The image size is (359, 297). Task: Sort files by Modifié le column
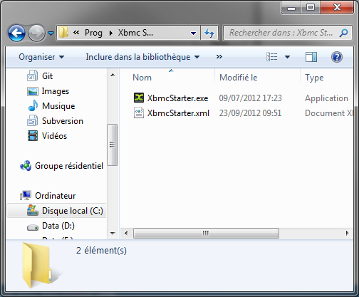(239, 78)
